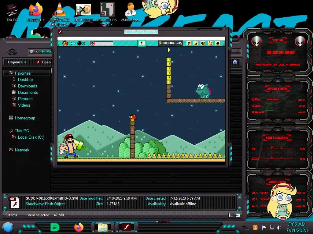Open VM0Technic desktop shortcut

tap(131, 12)
